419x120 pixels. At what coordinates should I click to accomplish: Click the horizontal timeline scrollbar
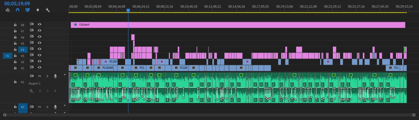click(209, 115)
